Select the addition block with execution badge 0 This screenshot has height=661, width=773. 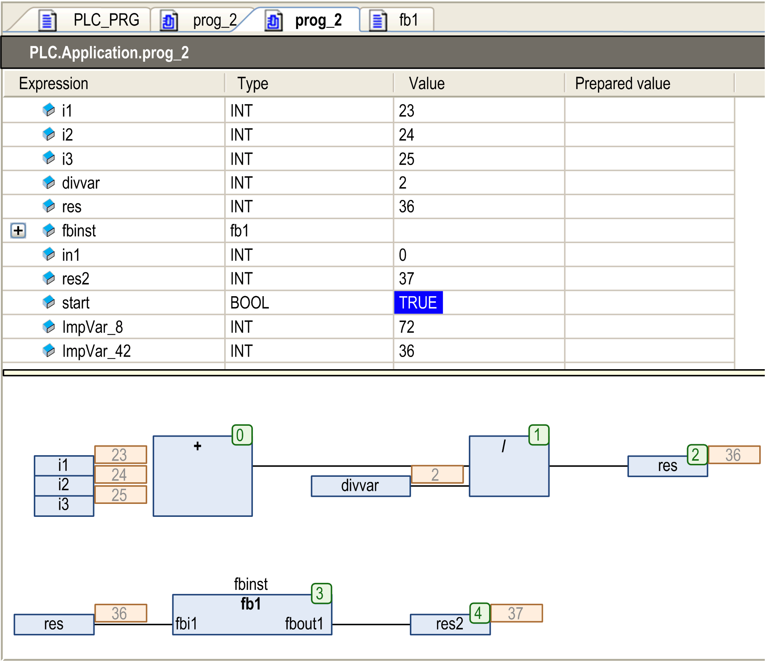[x=202, y=475]
